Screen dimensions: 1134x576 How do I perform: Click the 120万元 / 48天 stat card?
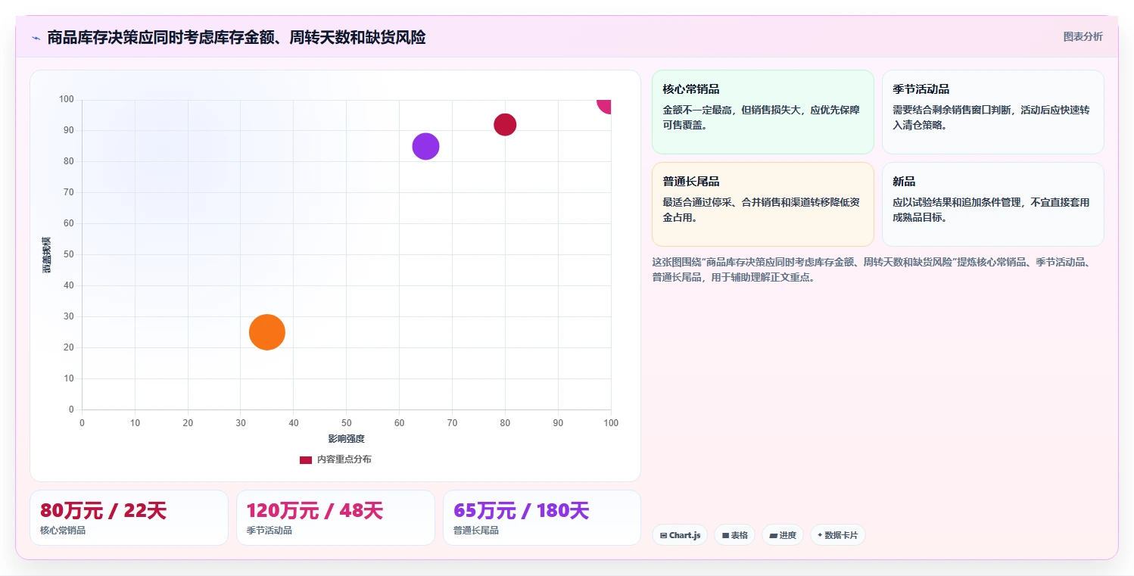[x=335, y=518]
